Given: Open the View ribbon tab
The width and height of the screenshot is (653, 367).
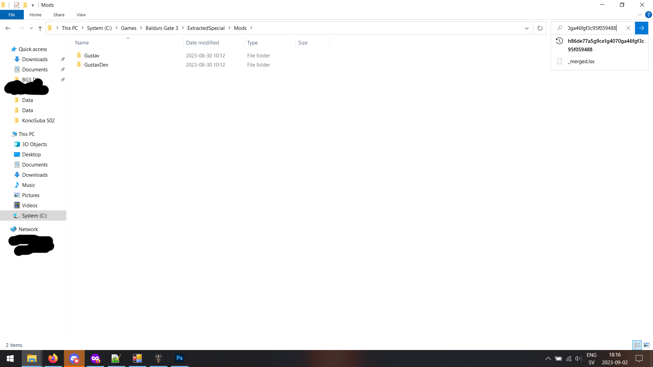Looking at the screenshot, I should (x=81, y=15).
